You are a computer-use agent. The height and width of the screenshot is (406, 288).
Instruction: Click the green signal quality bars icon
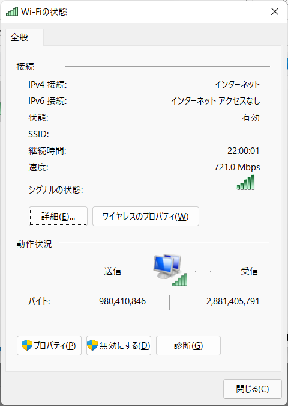[245, 182]
